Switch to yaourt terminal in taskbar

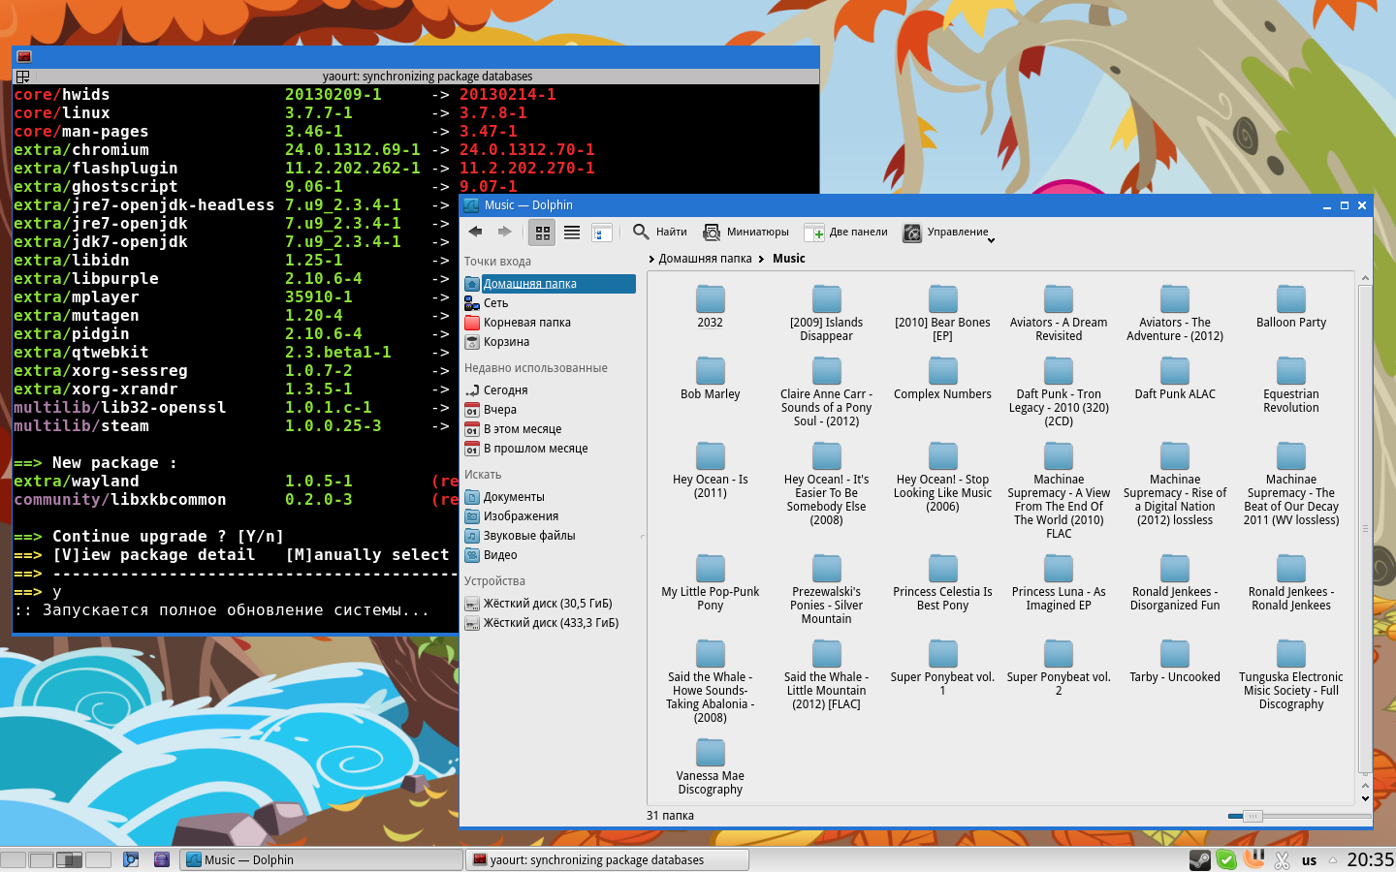pos(607,859)
